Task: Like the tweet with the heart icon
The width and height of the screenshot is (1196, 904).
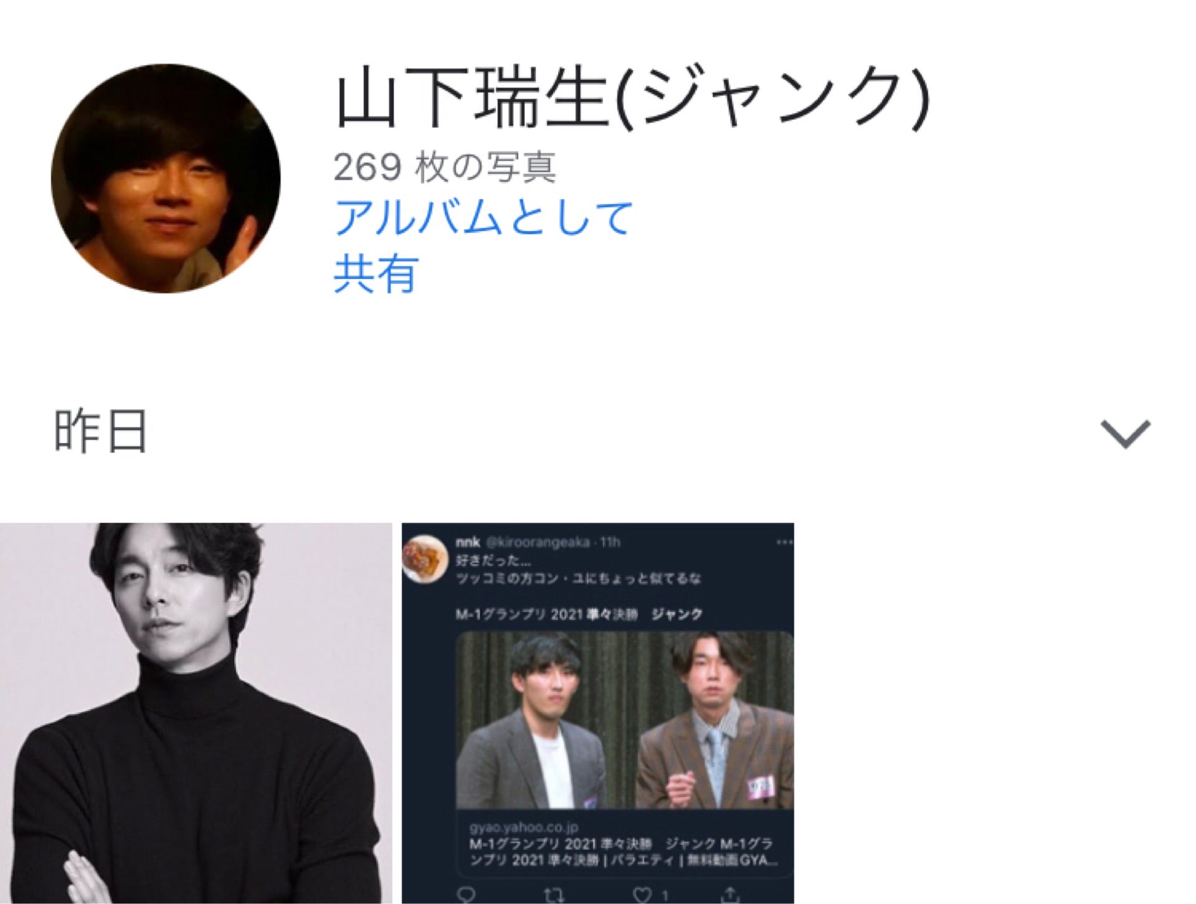Action: (642, 895)
